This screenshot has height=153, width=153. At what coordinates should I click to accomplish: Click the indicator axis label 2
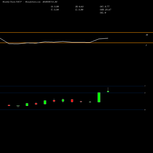point(146,45)
